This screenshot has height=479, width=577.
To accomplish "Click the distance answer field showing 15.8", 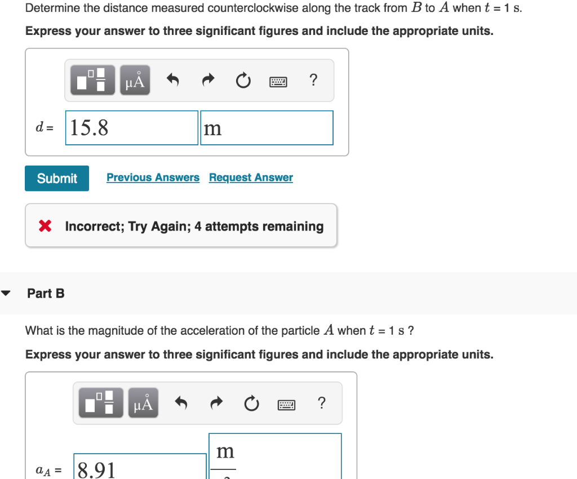I will pos(131,127).
